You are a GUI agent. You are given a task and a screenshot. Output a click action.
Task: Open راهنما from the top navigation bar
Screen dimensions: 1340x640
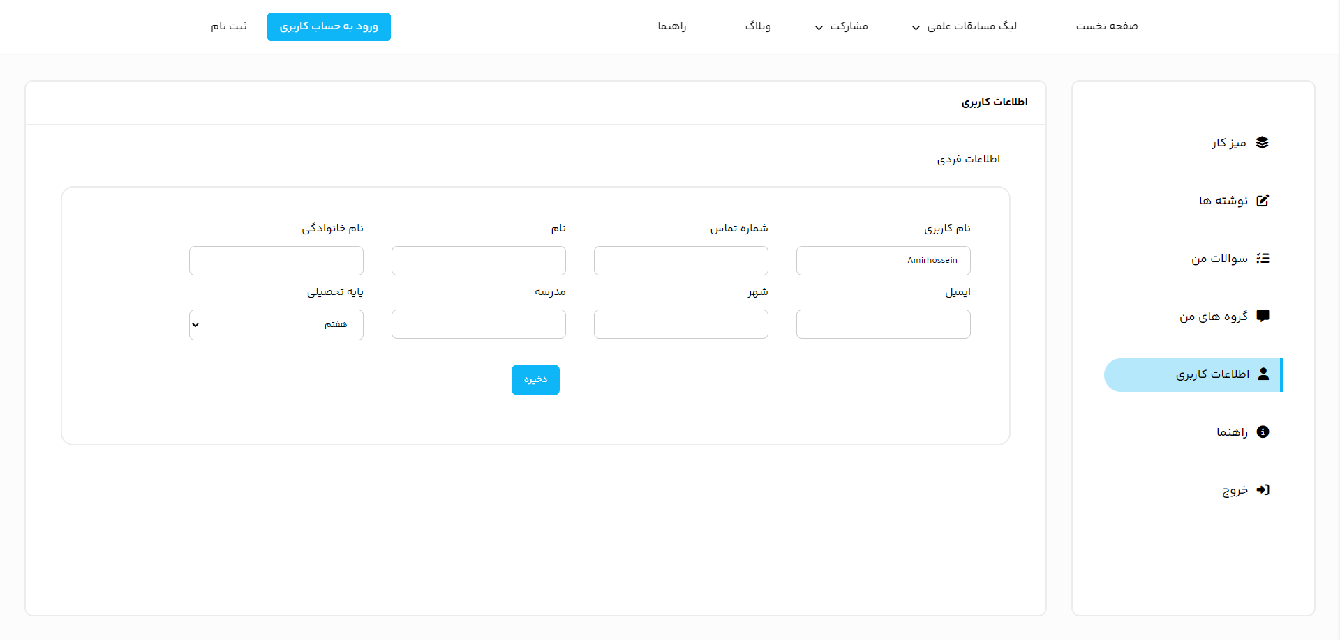[672, 26]
